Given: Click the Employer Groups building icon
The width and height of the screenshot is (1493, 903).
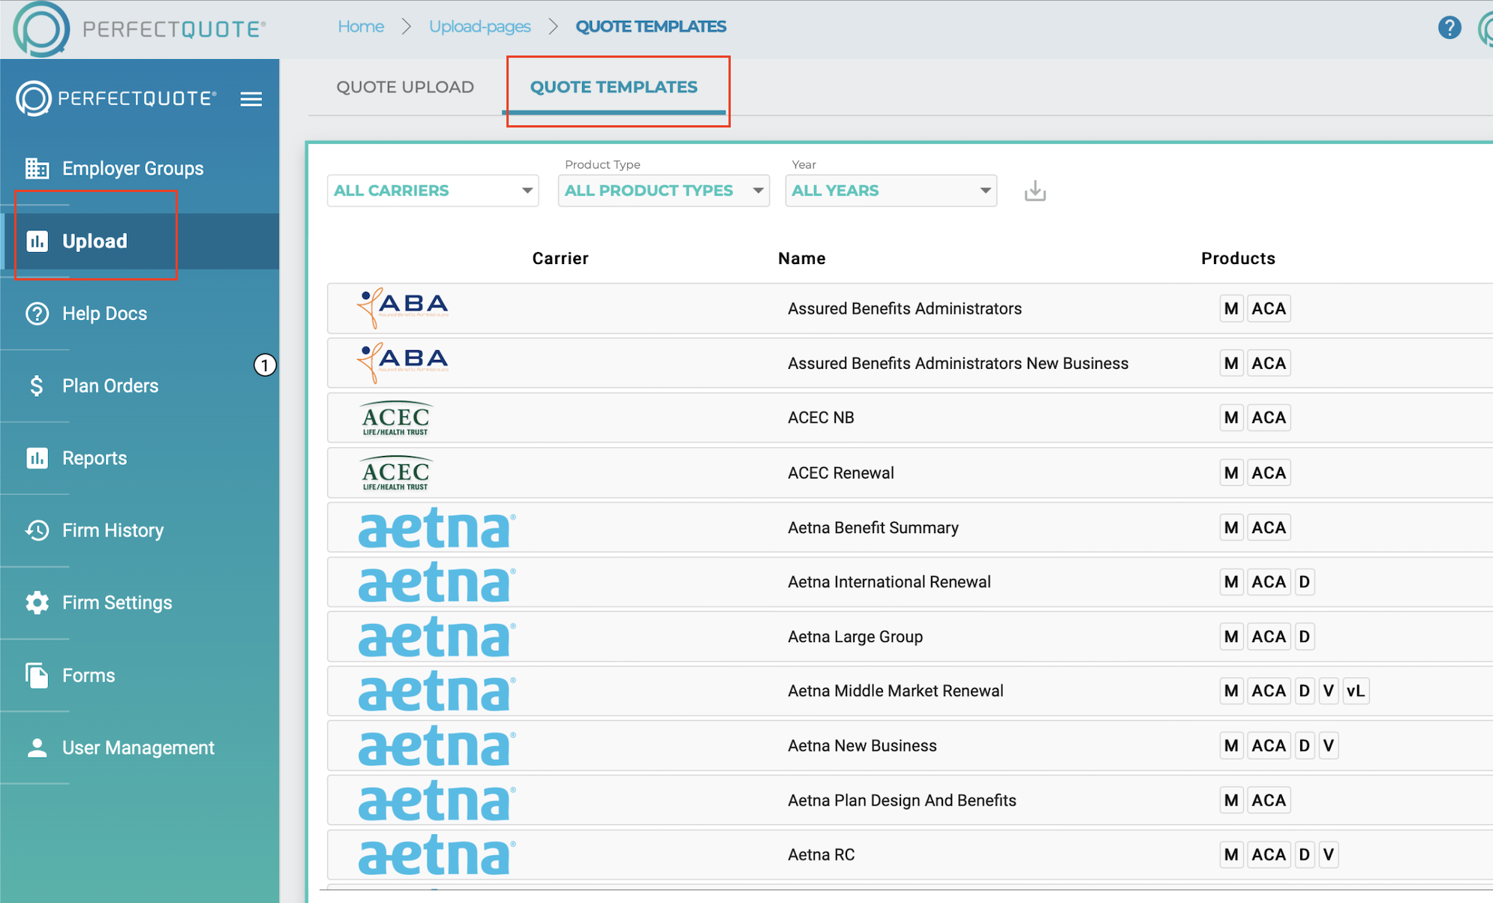Looking at the screenshot, I should point(37,168).
